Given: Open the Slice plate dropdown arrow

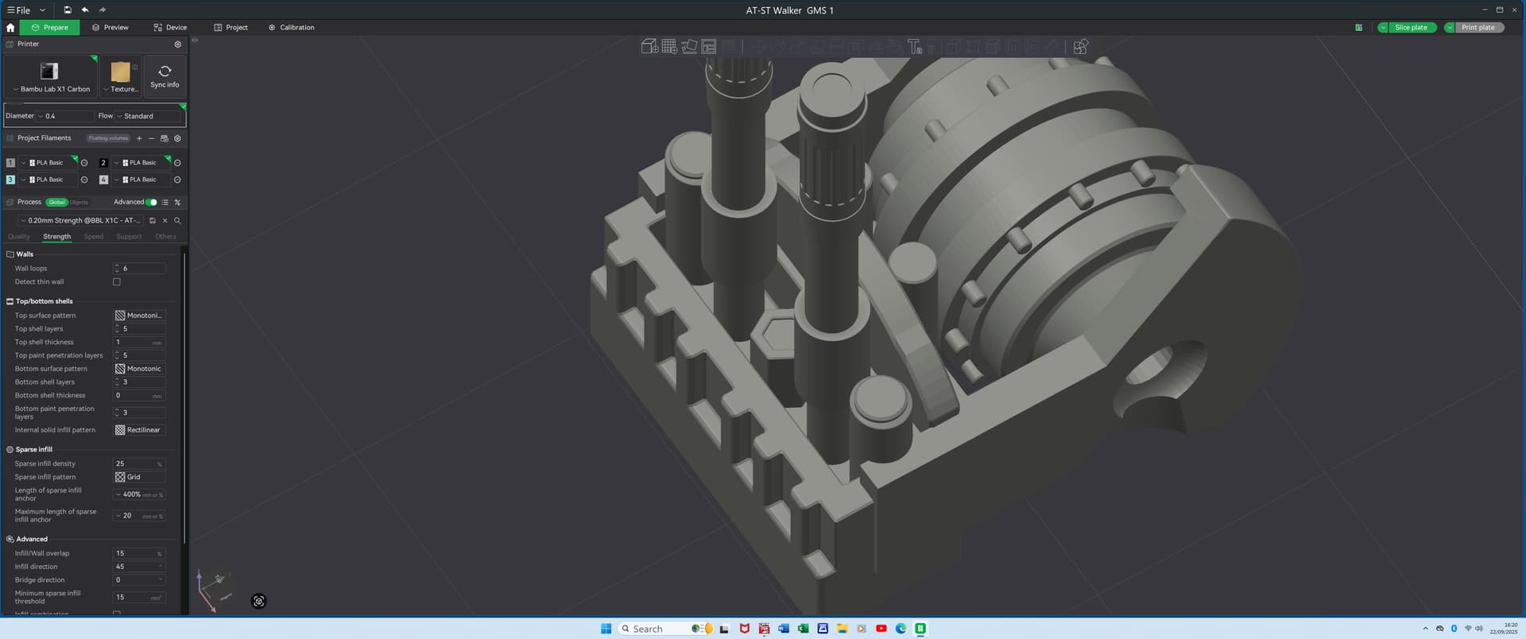Looking at the screenshot, I should click(x=1384, y=28).
